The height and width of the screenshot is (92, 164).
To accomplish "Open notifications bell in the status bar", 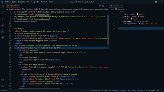I will point(162,90).
